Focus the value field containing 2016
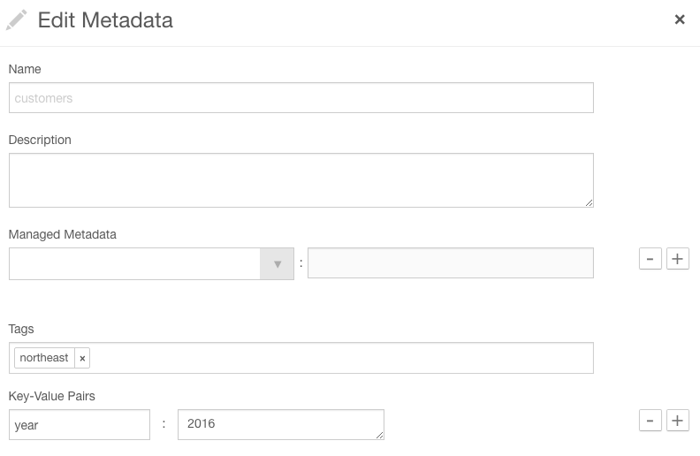700x456 pixels. tap(281, 424)
